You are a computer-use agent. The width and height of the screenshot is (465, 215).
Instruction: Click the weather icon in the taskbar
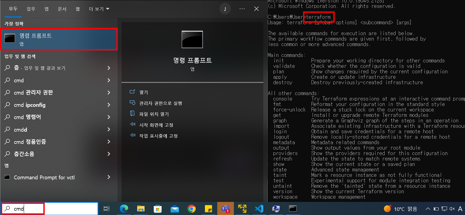click(x=387, y=209)
